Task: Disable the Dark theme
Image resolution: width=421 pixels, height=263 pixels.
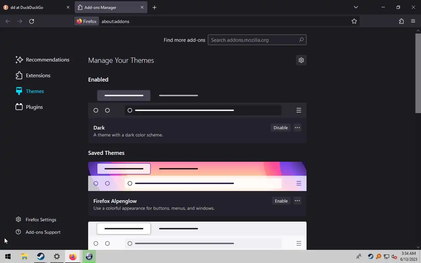Action: [x=281, y=128]
